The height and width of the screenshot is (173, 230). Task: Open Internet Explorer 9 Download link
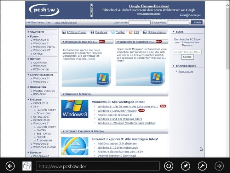(x=117, y=156)
